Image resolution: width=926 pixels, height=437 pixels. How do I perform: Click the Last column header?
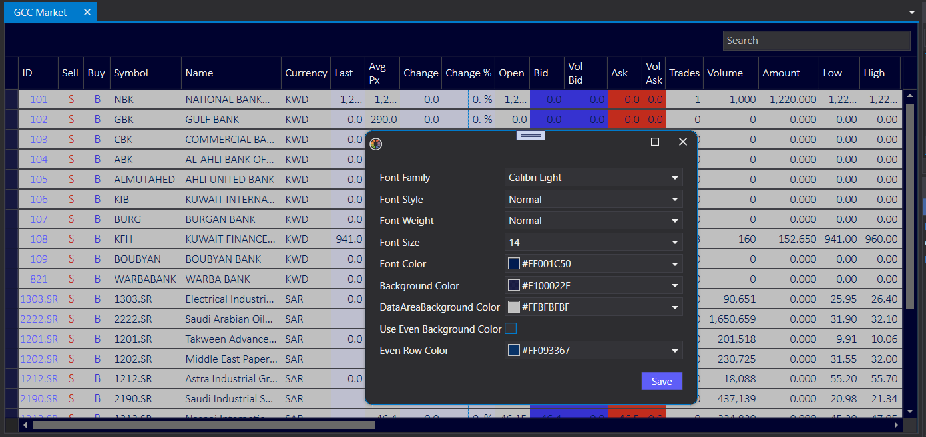pyautogui.click(x=347, y=73)
